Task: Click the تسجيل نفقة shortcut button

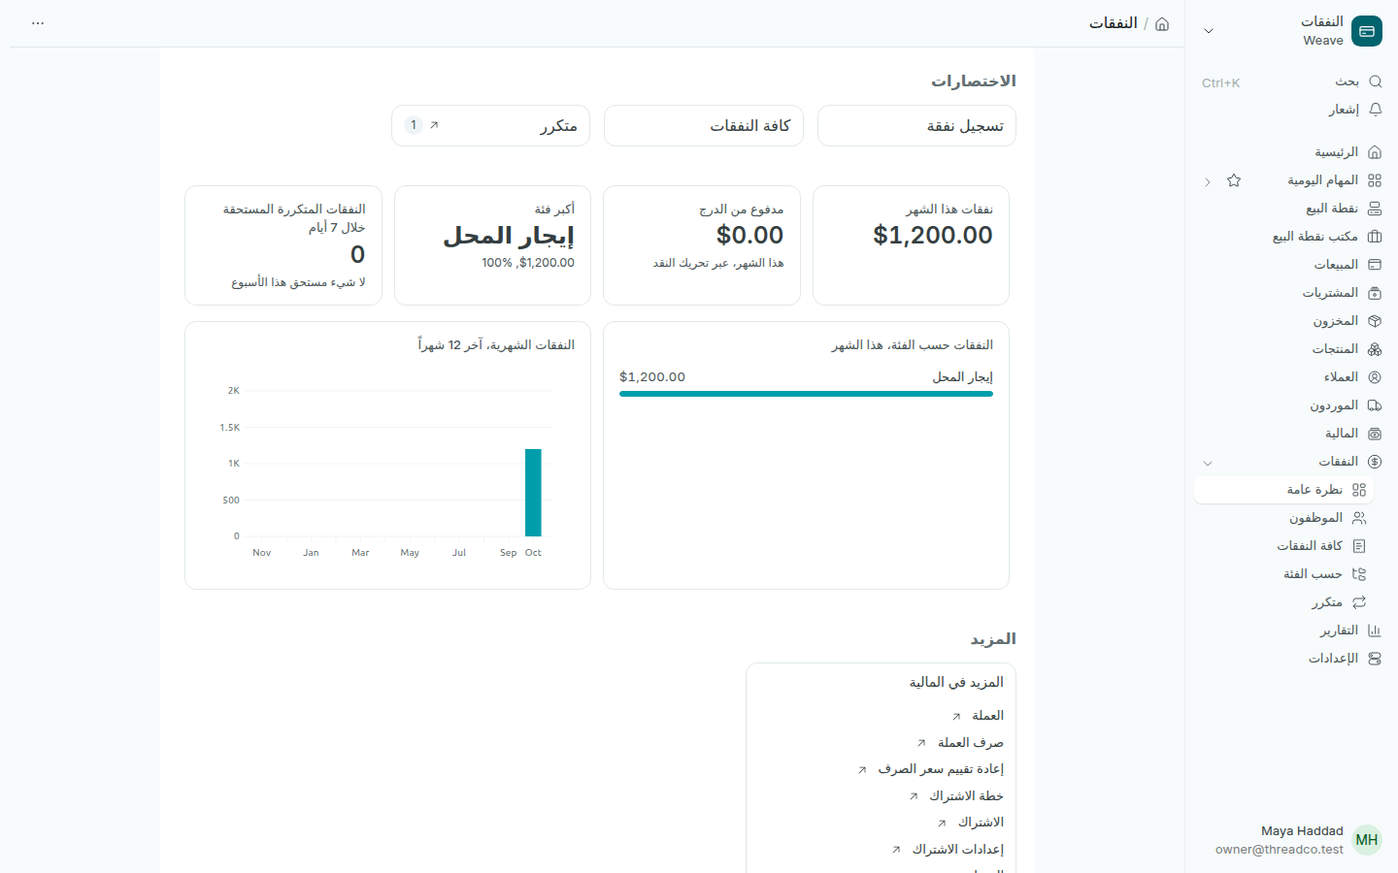Action: 916,126
